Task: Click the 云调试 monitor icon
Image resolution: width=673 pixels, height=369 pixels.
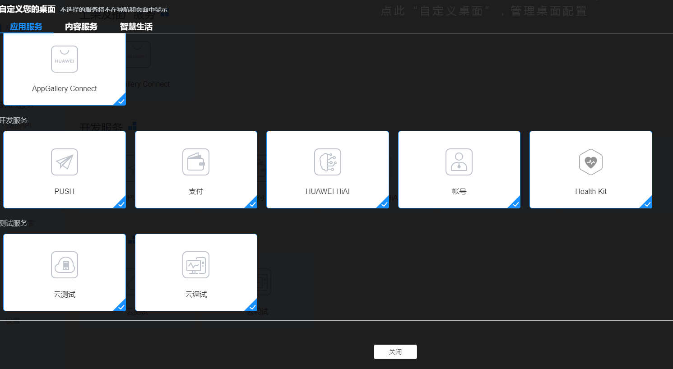Action: [196, 265]
